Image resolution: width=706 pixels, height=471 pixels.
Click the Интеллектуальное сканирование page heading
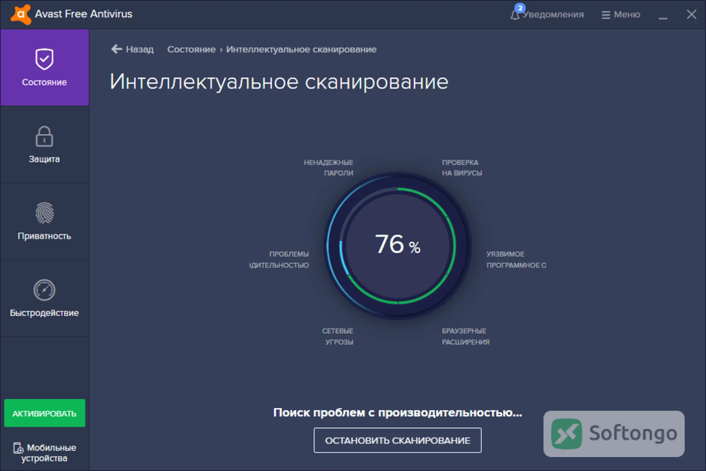(279, 82)
